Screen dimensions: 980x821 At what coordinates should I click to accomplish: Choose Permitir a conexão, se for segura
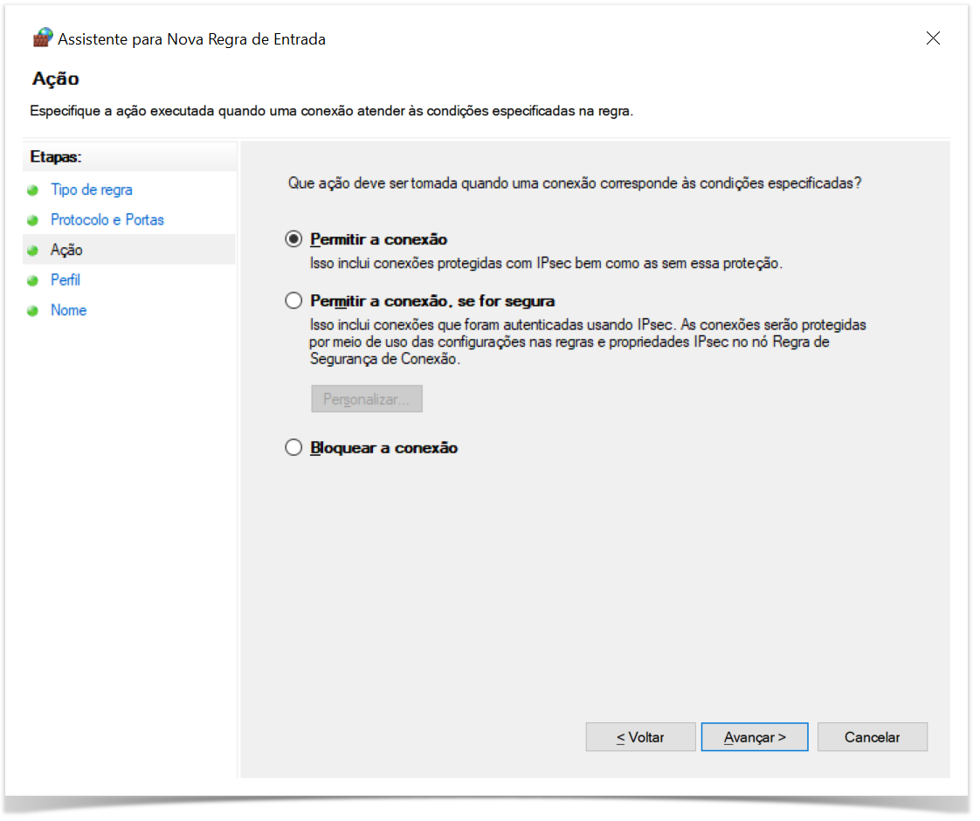pyautogui.click(x=294, y=301)
